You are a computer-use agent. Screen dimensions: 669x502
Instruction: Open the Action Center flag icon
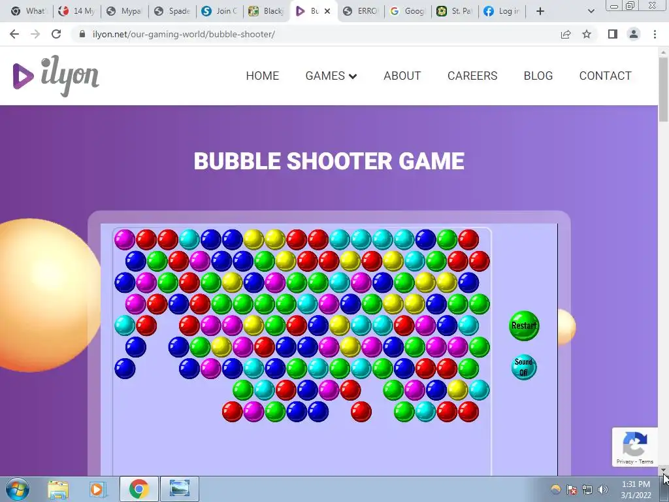[x=571, y=489]
